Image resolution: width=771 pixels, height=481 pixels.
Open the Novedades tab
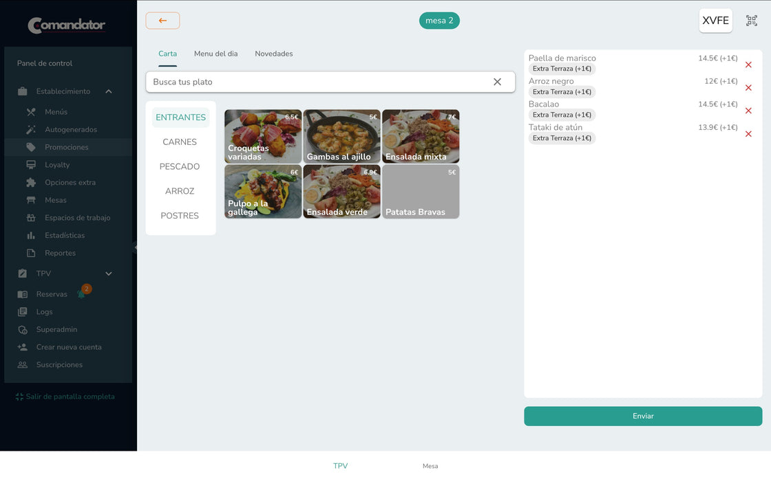(274, 54)
